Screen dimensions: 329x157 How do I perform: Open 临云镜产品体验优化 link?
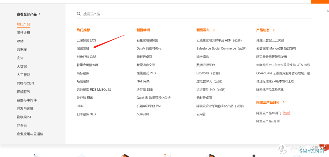point(270,90)
